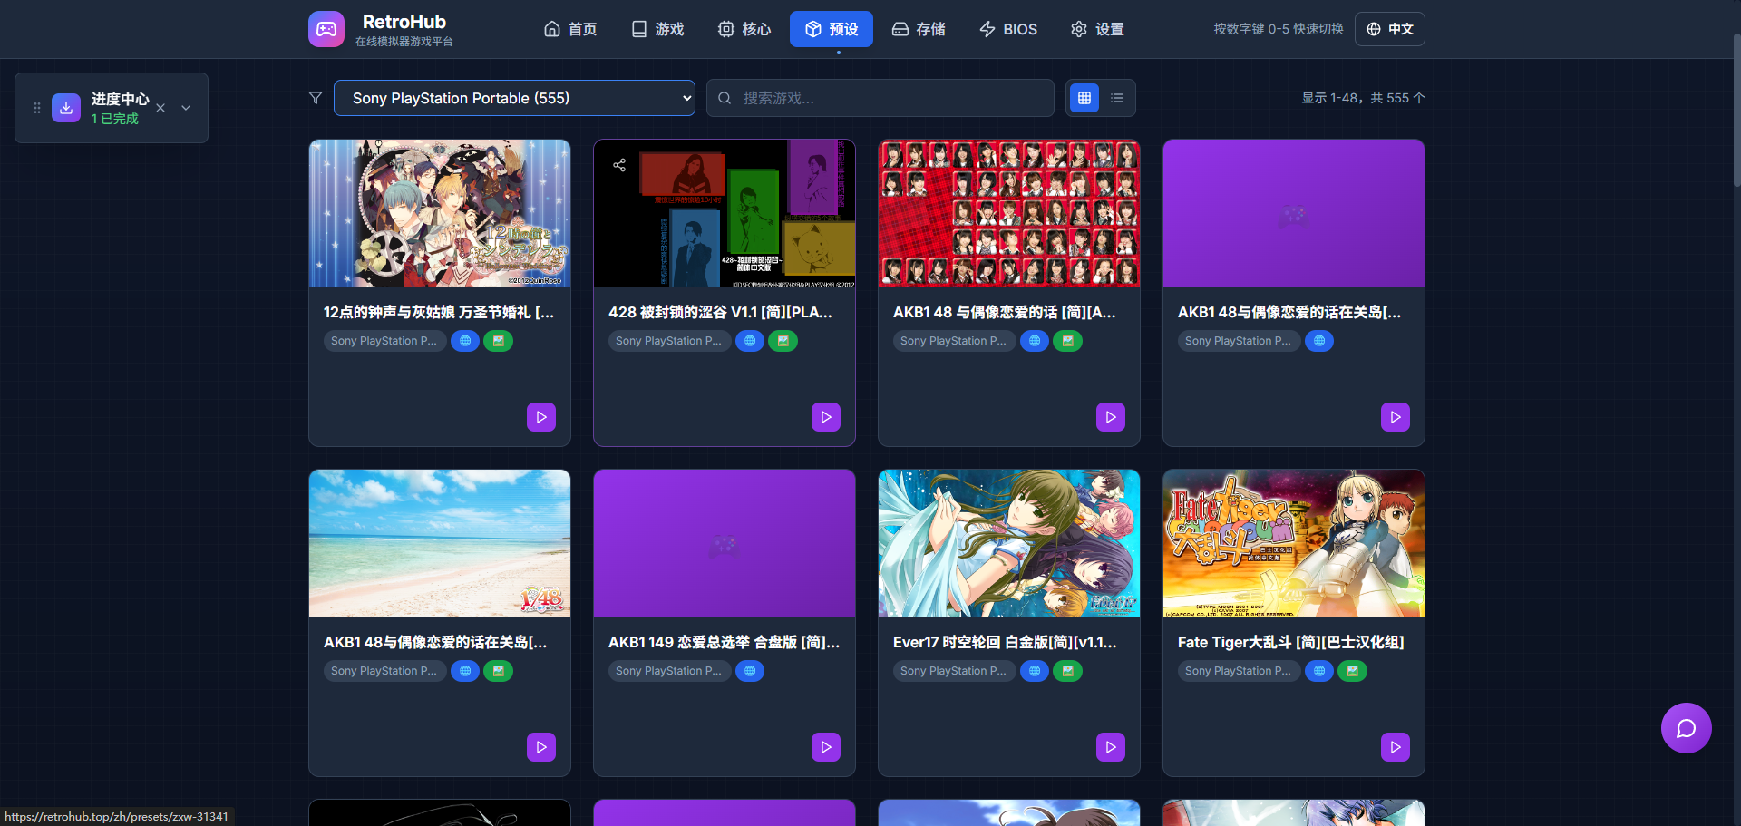This screenshot has width=1741, height=826.
Task: Click the download icon in progress center
Action: tap(66, 108)
